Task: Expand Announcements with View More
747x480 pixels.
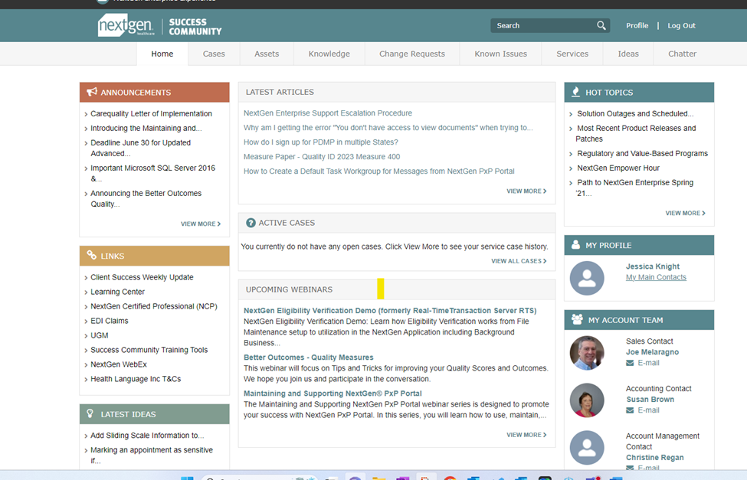Action: 200,224
